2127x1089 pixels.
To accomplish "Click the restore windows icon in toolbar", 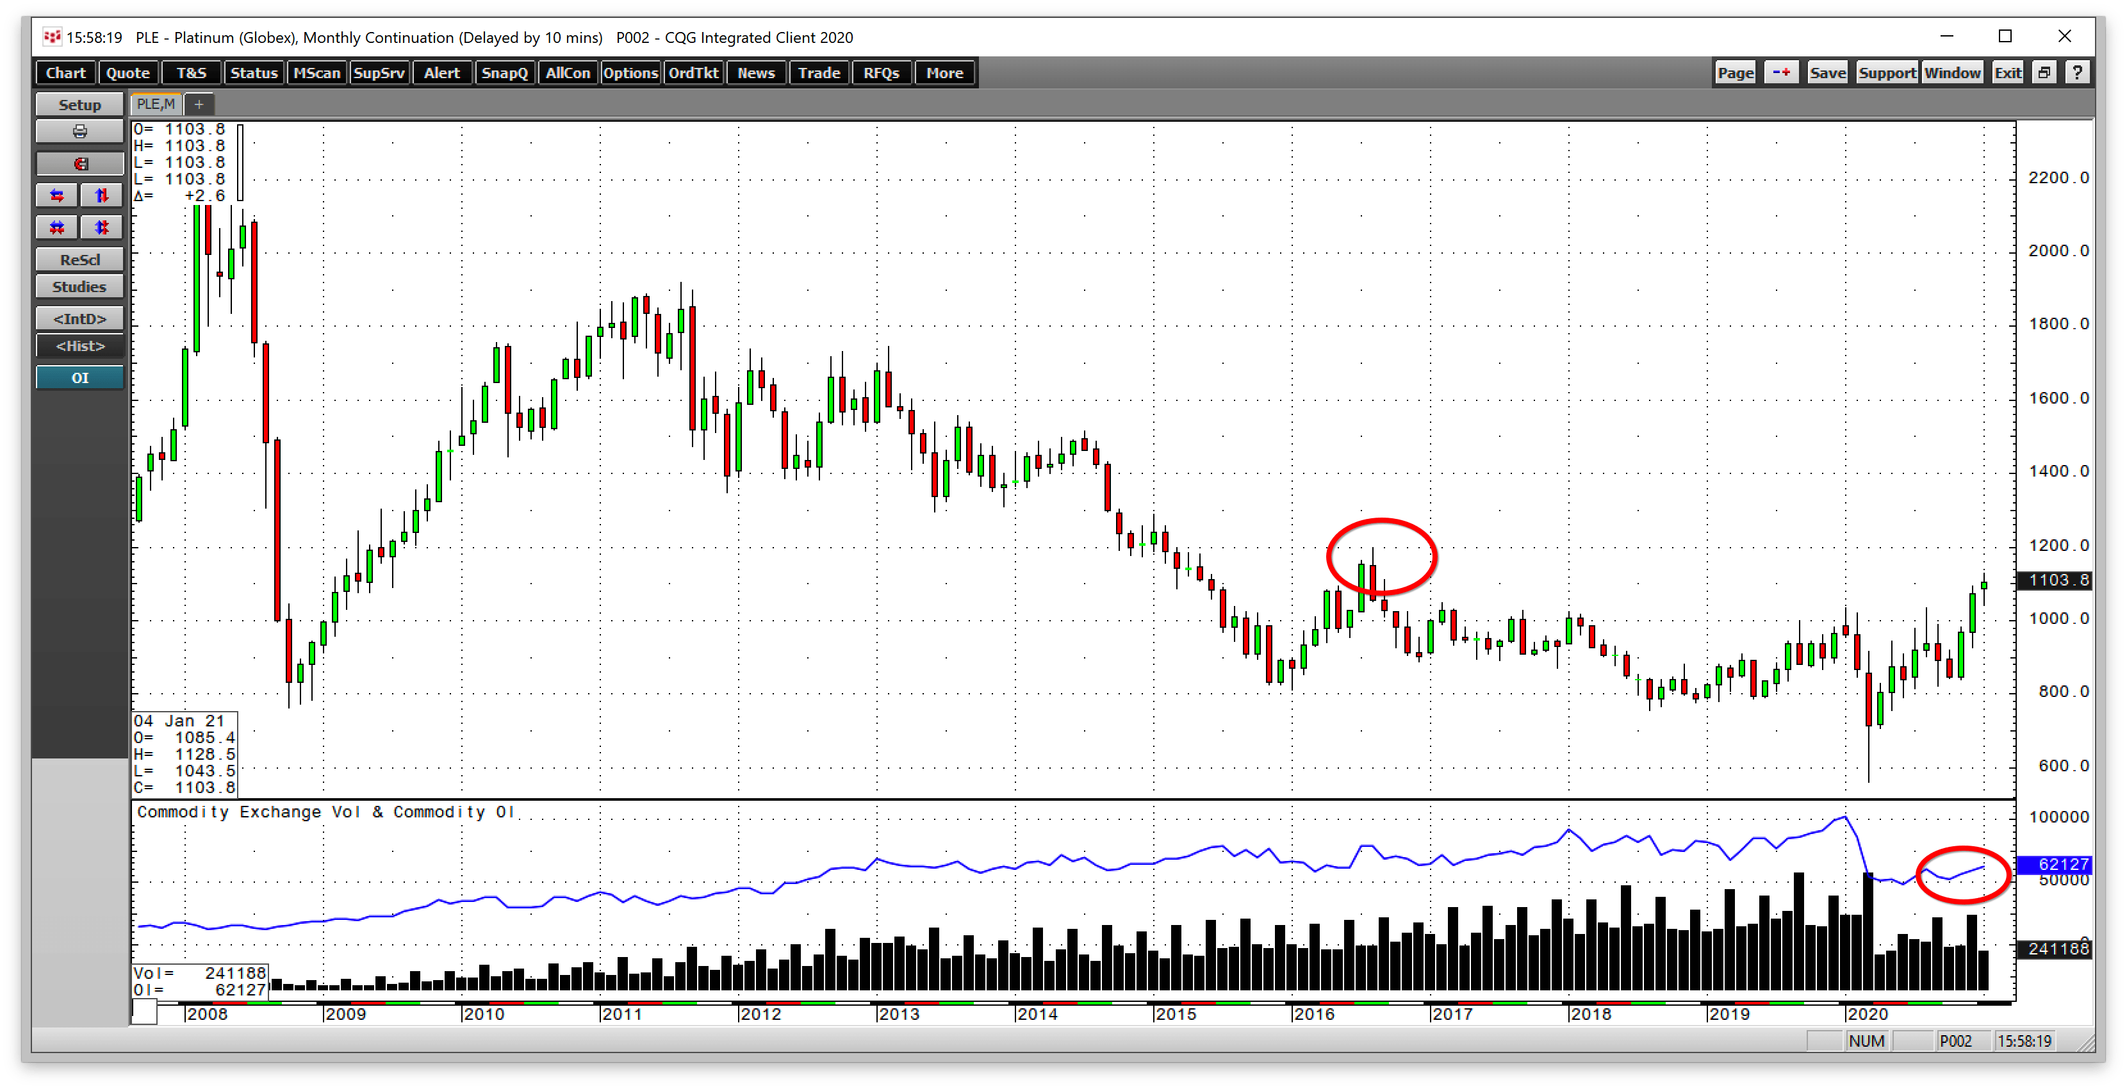I will tap(2044, 72).
